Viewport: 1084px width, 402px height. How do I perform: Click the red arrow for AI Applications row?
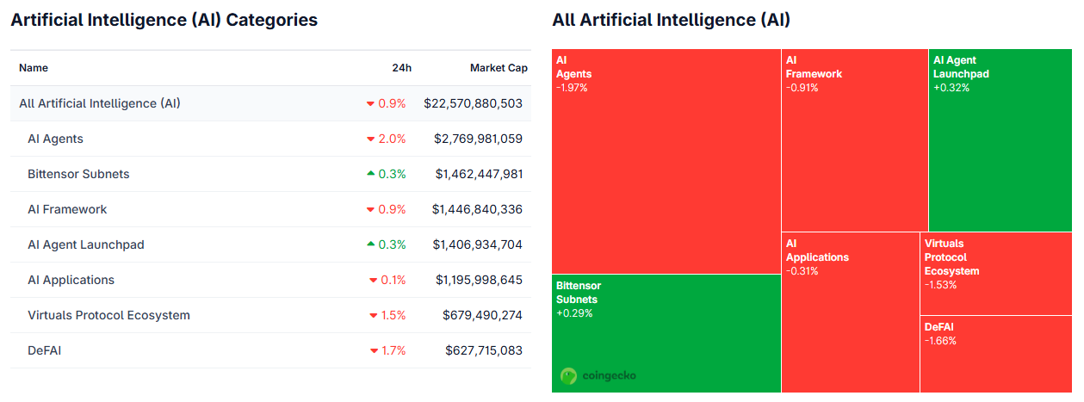374,281
